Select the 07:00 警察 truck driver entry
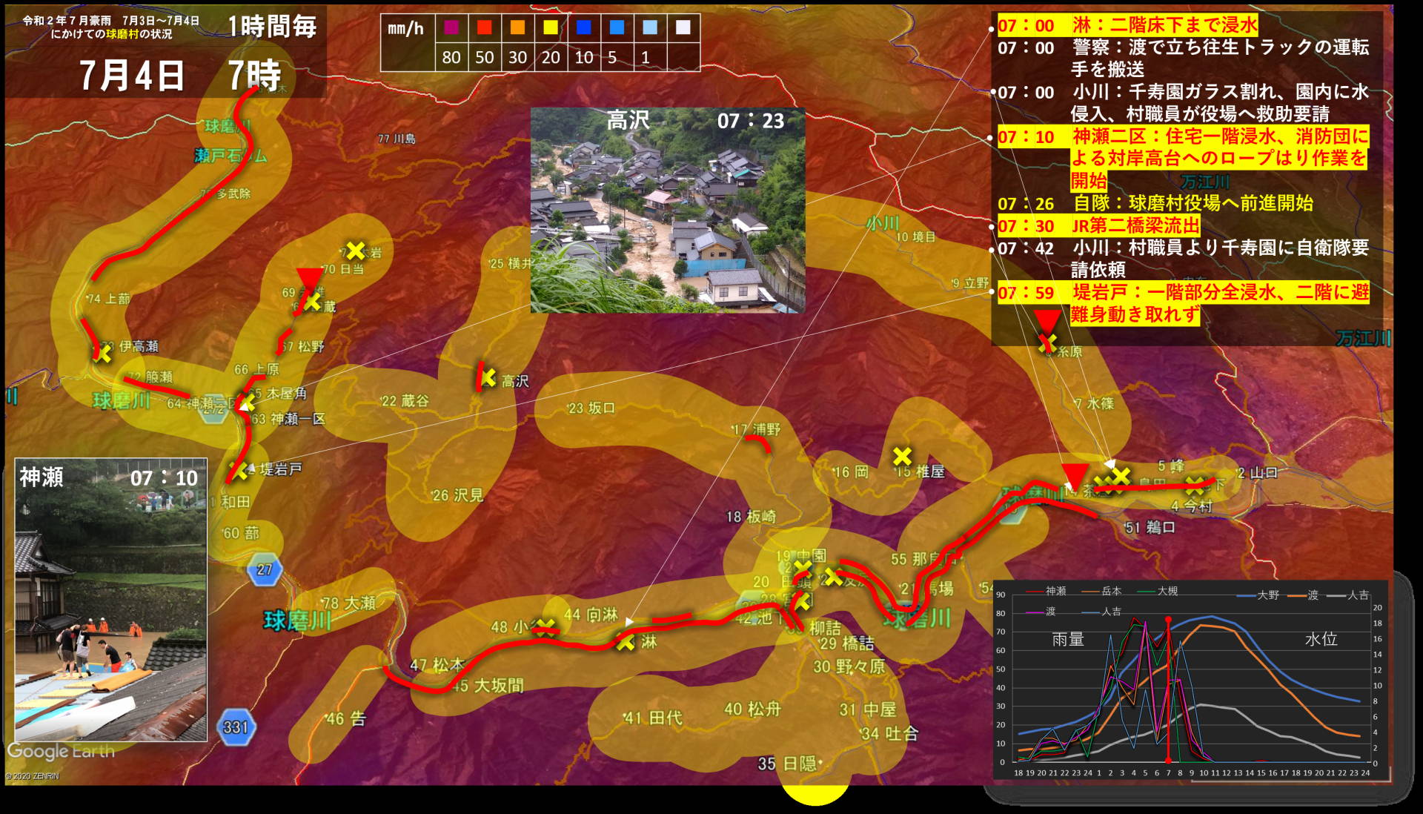Image resolution: width=1423 pixels, height=814 pixels. [1183, 59]
